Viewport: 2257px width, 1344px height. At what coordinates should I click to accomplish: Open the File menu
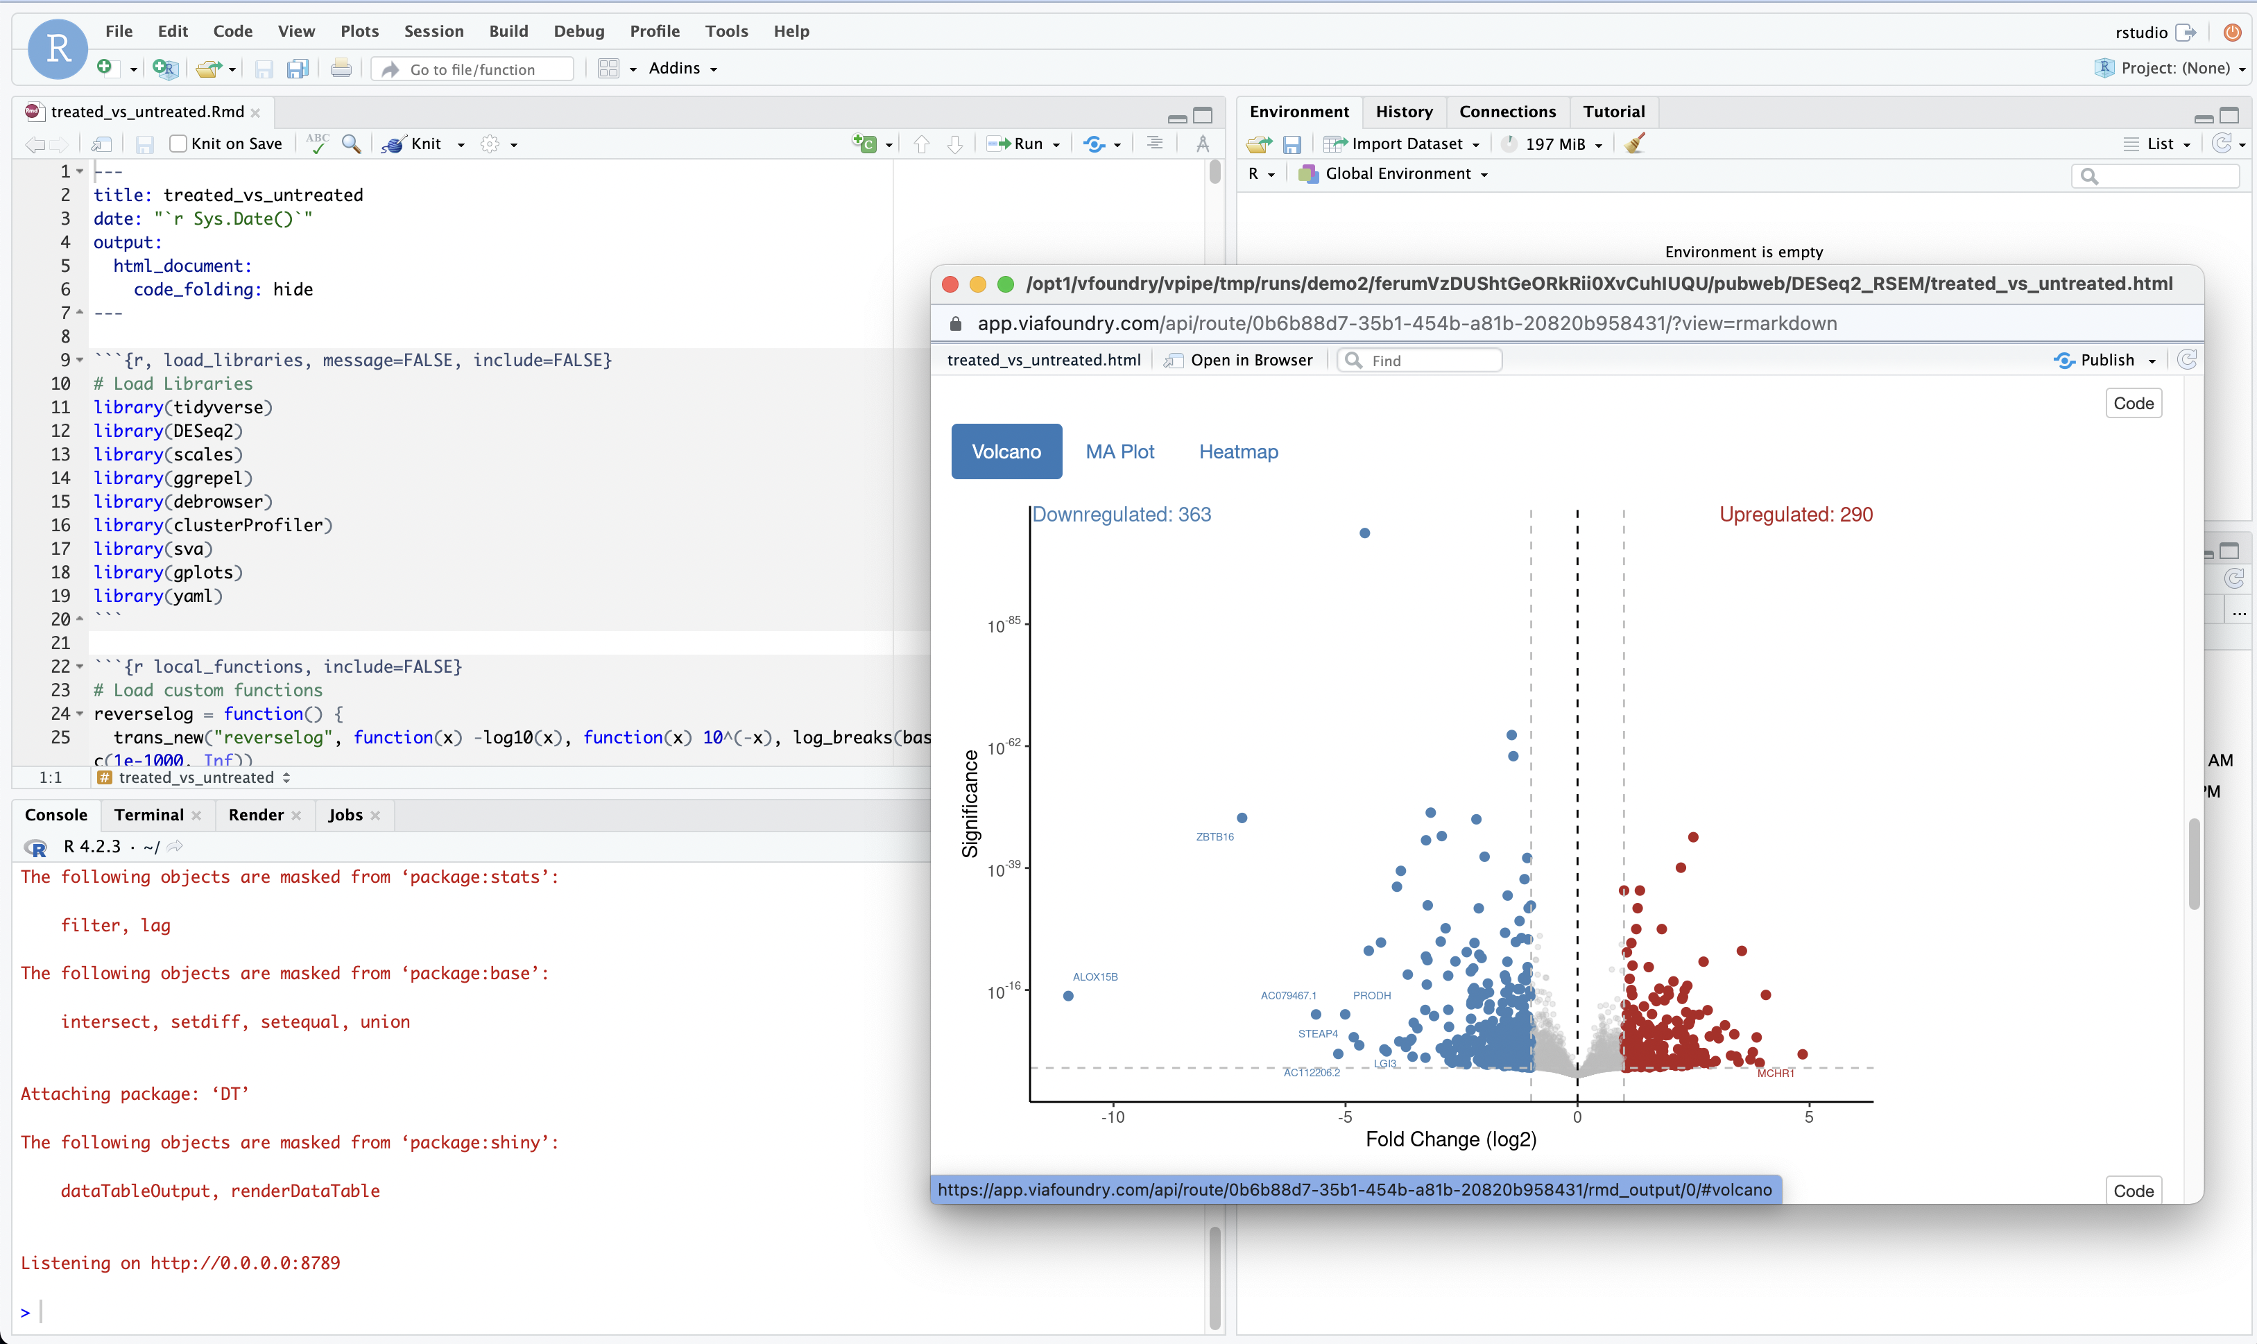[119, 31]
